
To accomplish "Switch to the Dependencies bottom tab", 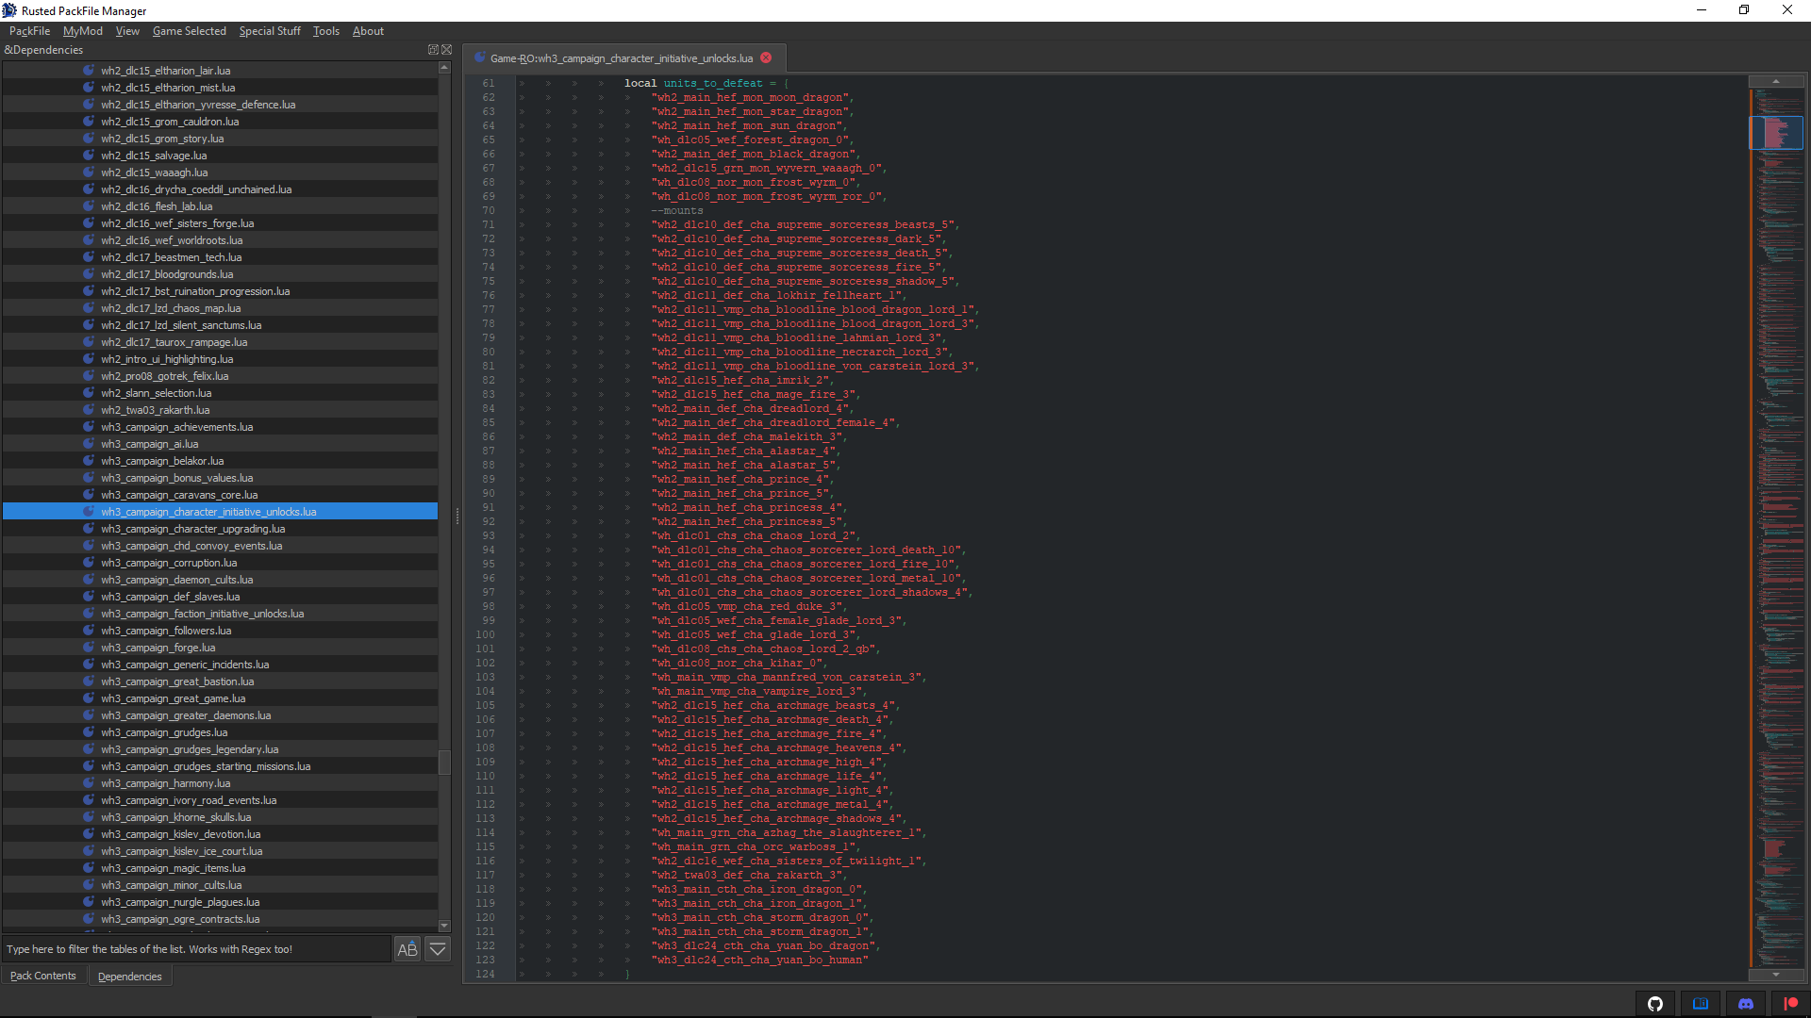I will coord(129,977).
